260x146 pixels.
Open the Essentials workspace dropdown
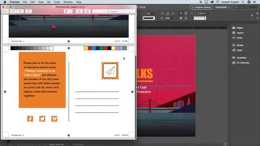click(223, 7)
